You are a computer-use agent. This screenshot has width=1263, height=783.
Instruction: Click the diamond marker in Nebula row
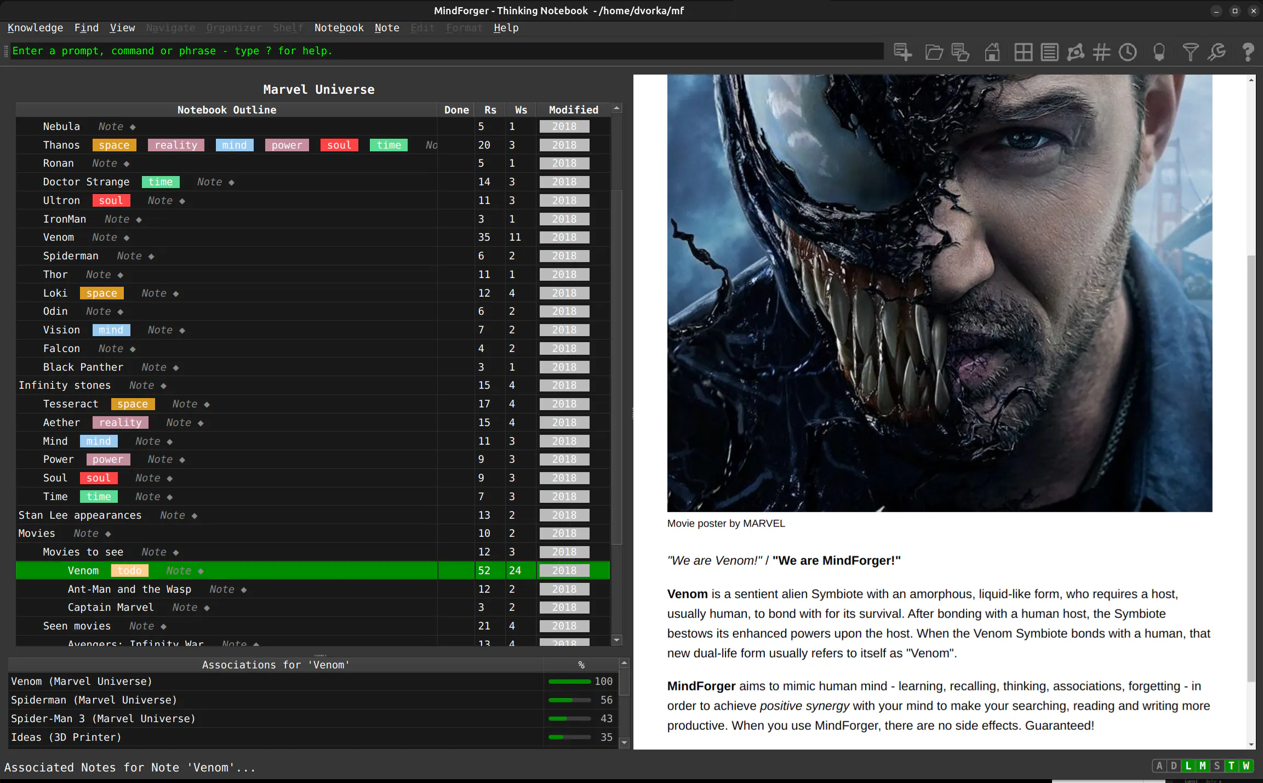click(133, 127)
